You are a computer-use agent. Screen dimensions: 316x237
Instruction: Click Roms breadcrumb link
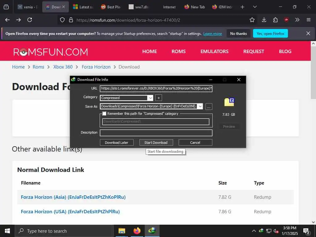(x=39, y=67)
